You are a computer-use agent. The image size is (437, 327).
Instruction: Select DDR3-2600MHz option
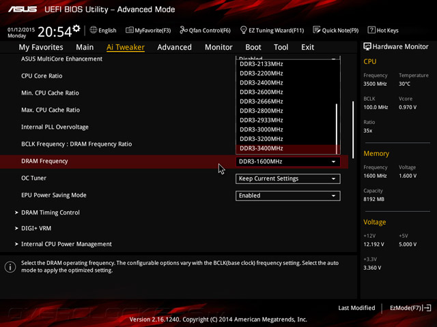click(285, 92)
